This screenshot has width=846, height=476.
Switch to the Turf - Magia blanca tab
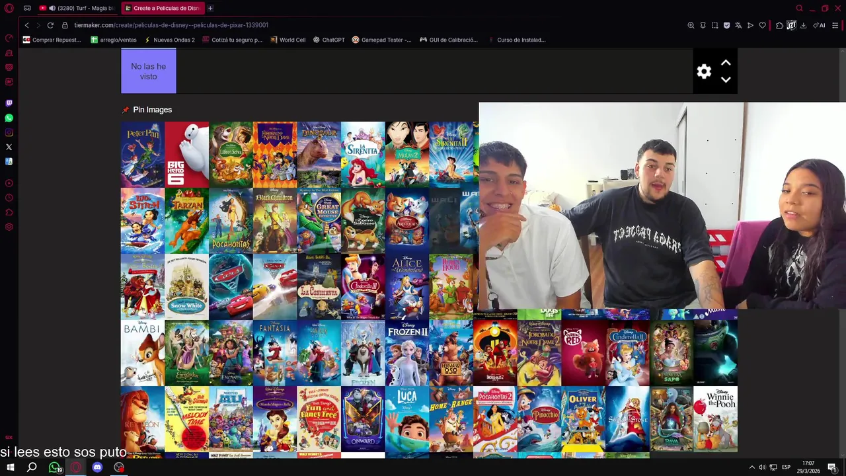click(x=77, y=8)
